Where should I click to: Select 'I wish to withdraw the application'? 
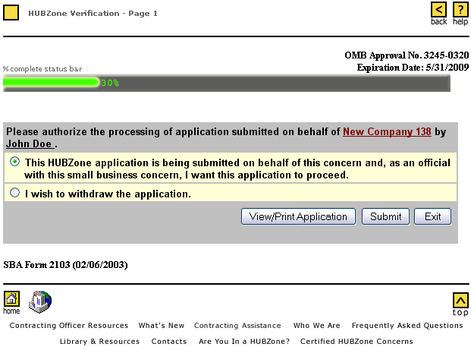(14, 193)
